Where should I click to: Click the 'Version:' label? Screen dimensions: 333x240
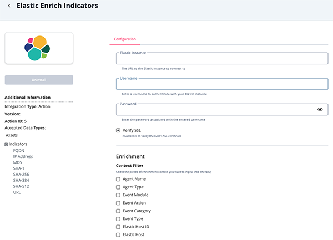click(13, 114)
